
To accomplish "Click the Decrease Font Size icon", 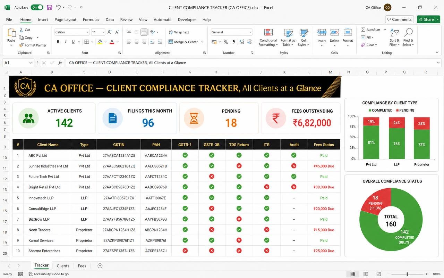I will coord(117,32).
